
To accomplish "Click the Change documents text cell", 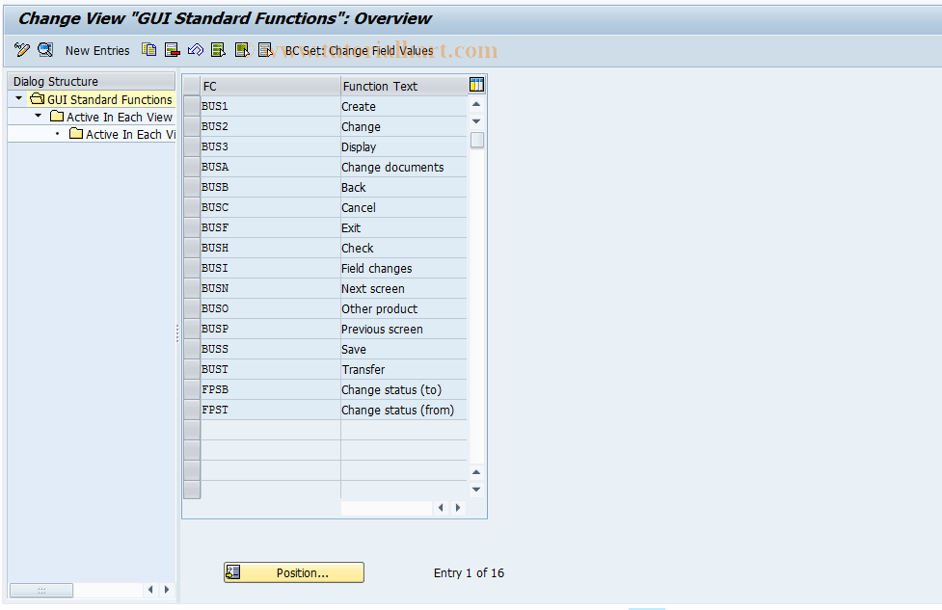I will tap(404, 167).
